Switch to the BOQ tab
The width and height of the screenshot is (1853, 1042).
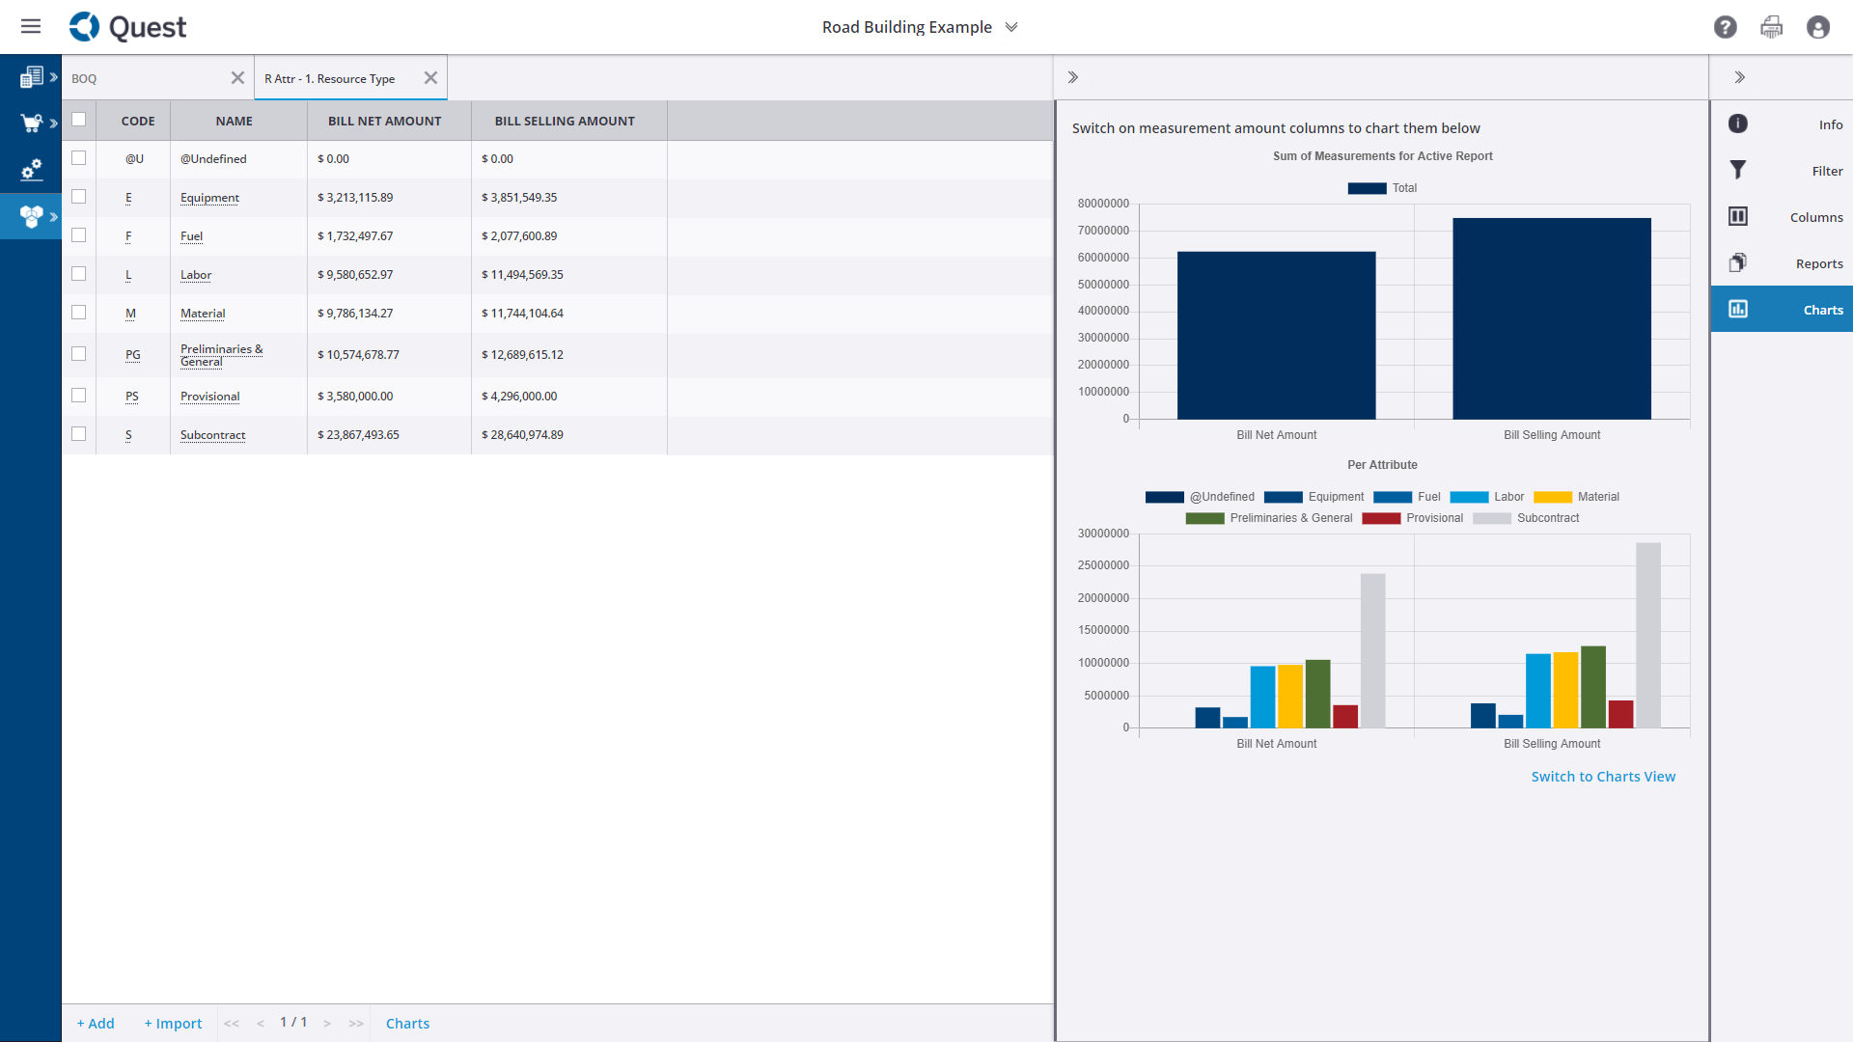[x=85, y=78]
